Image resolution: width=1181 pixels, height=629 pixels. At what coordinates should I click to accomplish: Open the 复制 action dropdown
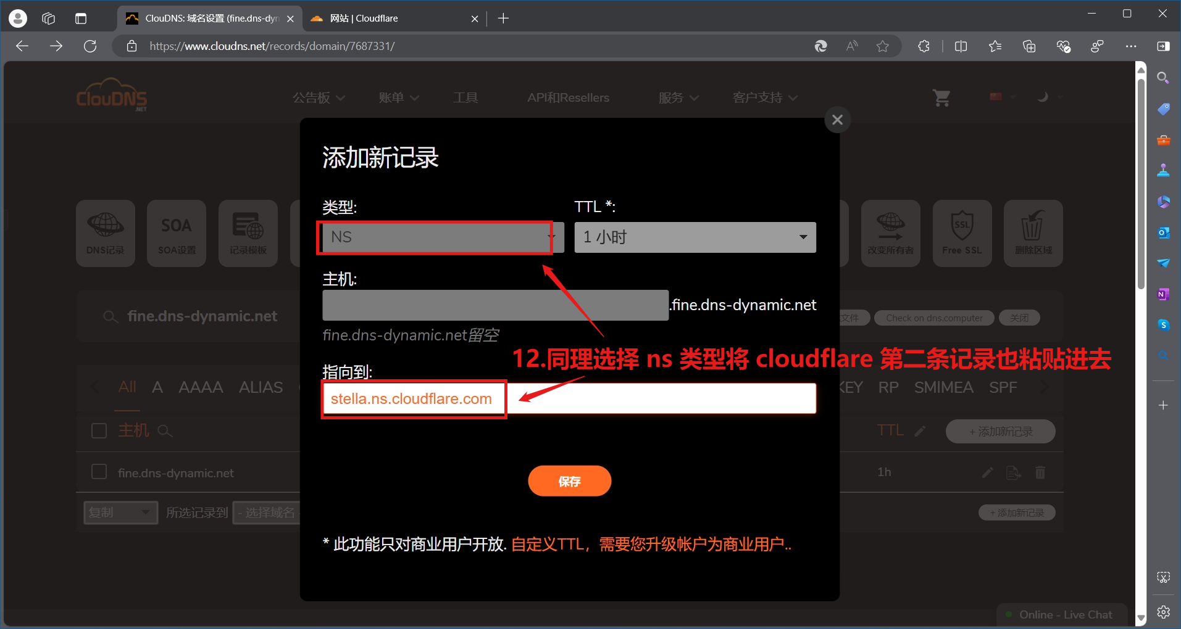click(x=120, y=512)
